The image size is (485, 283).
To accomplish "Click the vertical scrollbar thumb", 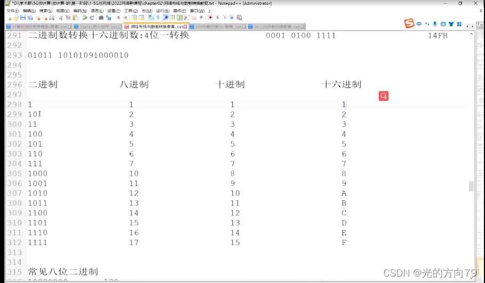I will (471, 186).
